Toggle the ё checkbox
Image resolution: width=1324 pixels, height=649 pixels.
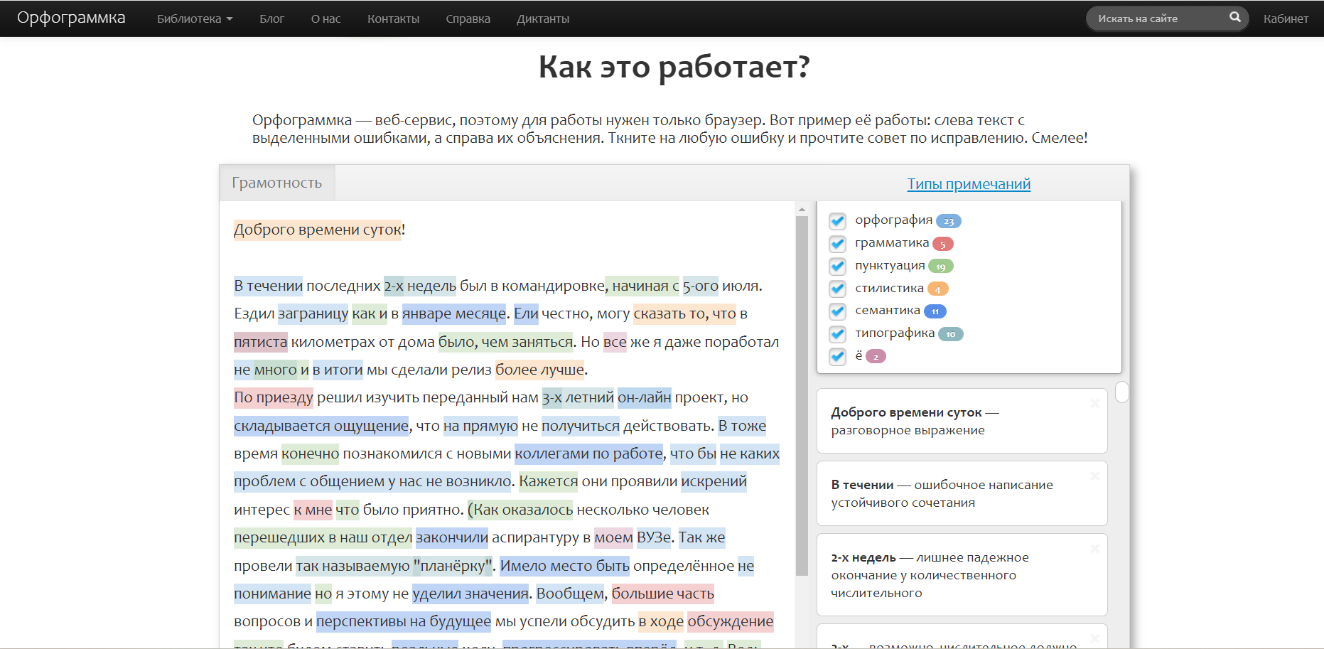click(838, 356)
